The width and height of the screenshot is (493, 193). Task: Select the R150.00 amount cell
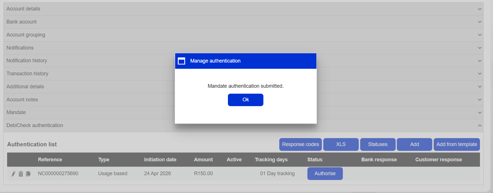203,173
